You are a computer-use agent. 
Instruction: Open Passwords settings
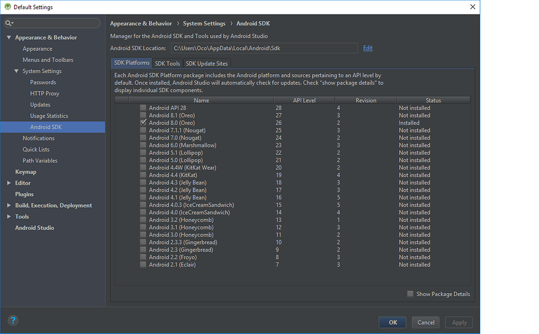[43, 82]
